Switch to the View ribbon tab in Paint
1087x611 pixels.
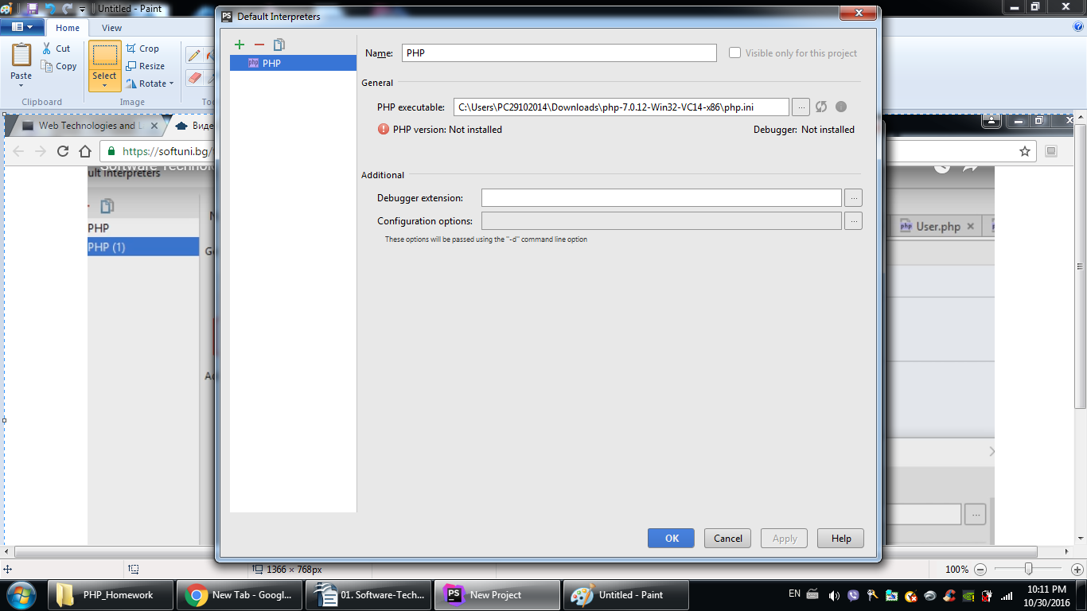pos(112,28)
